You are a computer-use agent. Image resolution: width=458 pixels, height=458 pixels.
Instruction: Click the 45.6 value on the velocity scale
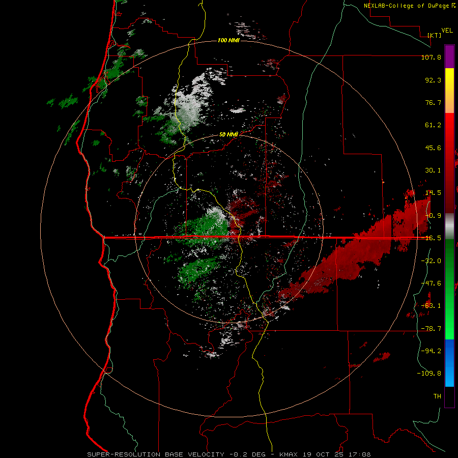click(x=433, y=148)
